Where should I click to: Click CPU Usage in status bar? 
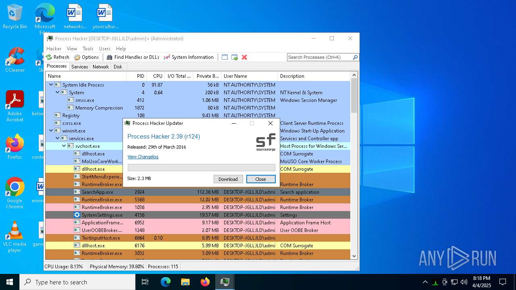click(63, 266)
